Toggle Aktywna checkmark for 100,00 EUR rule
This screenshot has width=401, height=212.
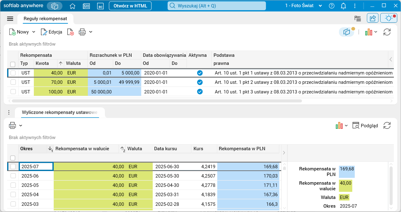pos(200,92)
